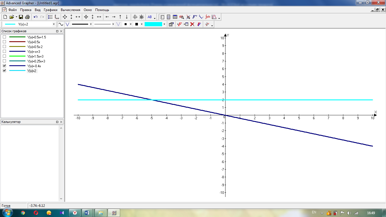386x217 pixels.
Task: Open the Окно menu
Action: [x=88, y=10]
